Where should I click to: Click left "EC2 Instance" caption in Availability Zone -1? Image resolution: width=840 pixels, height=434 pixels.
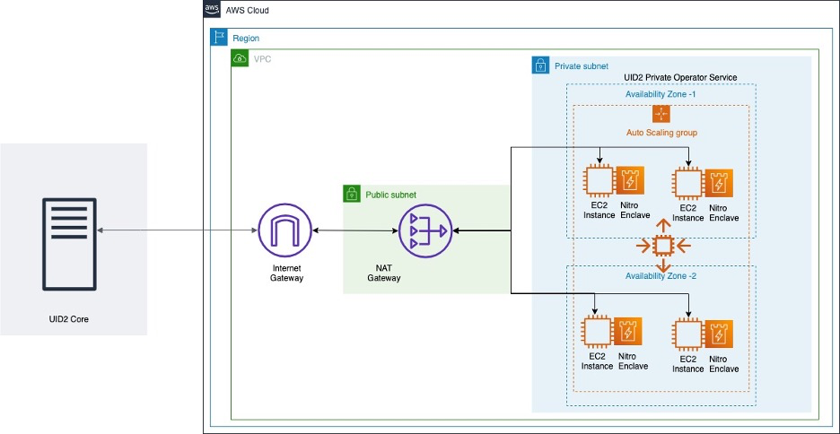598,211
